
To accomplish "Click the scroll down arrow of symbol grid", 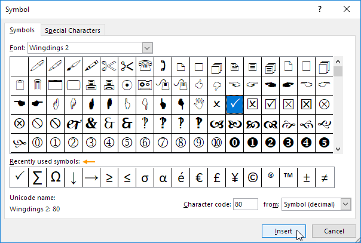I will pos(338,149).
